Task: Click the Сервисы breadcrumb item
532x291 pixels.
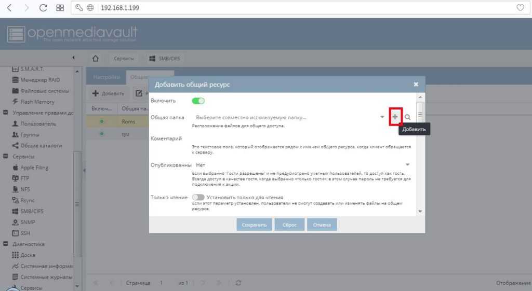Action: (124, 59)
